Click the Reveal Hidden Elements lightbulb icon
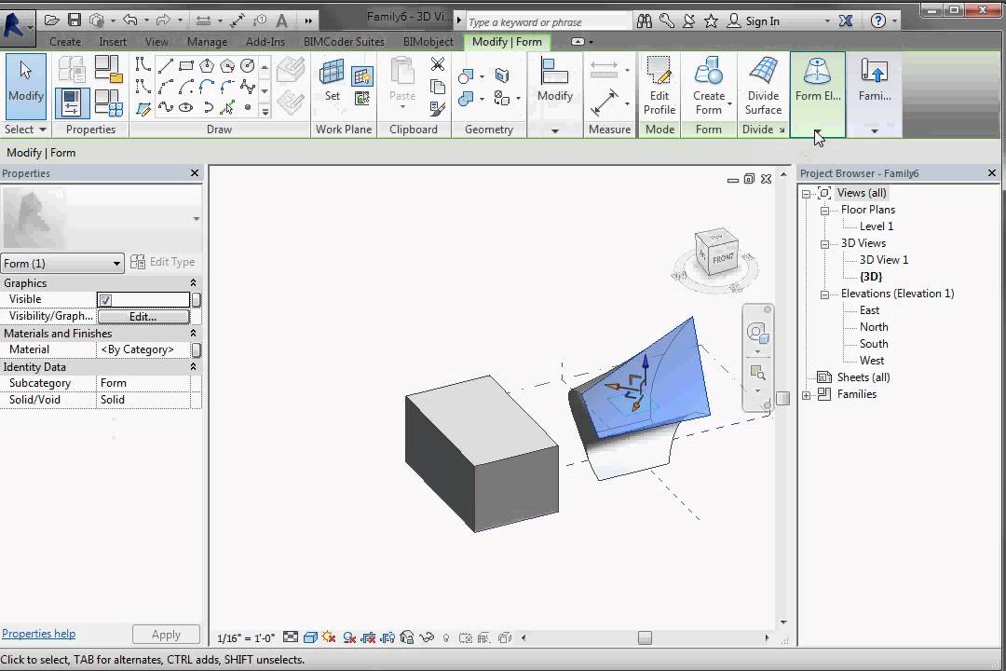The width and height of the screenshot is (1006, 671). (446, 637)
